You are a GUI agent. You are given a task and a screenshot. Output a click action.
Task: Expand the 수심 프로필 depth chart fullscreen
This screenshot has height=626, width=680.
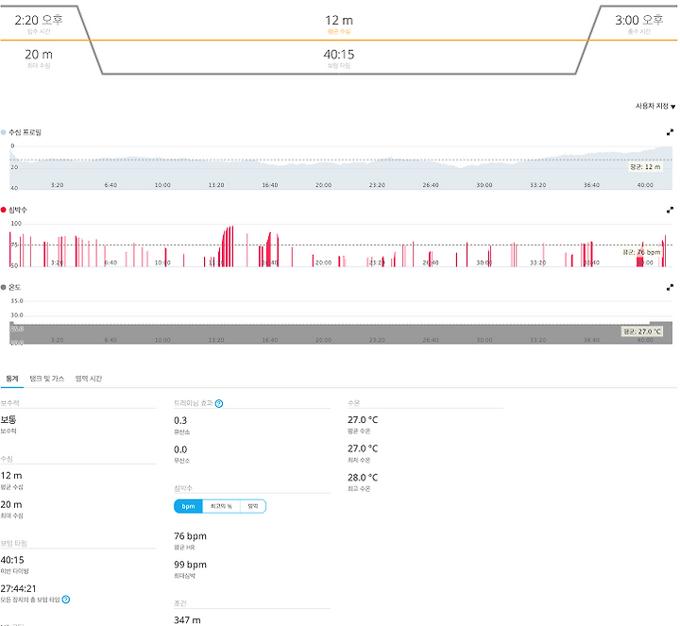click(670, 132)
